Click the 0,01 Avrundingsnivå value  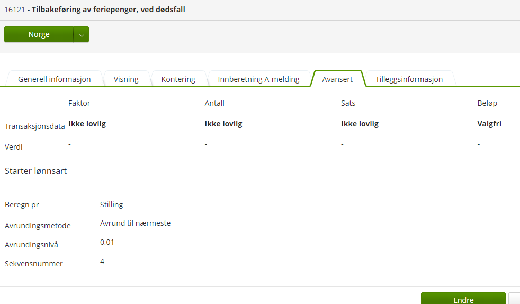(107, 242)
